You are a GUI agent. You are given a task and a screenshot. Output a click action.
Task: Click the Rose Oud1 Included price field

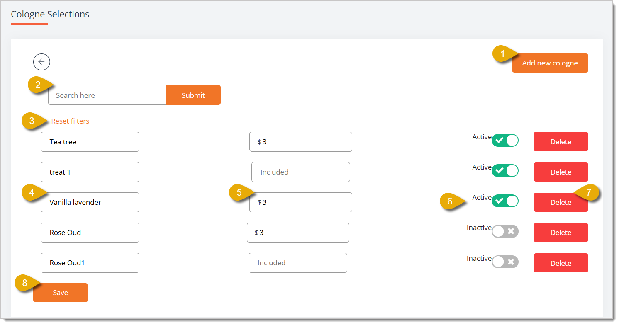(298, 263)
